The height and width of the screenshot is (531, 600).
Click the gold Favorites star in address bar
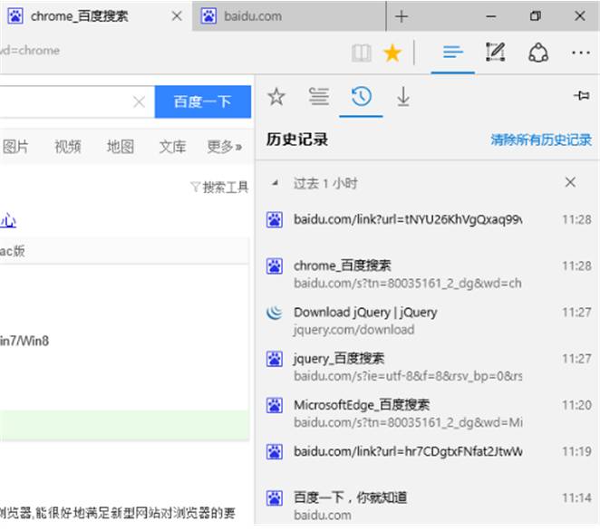click(392, 53)
